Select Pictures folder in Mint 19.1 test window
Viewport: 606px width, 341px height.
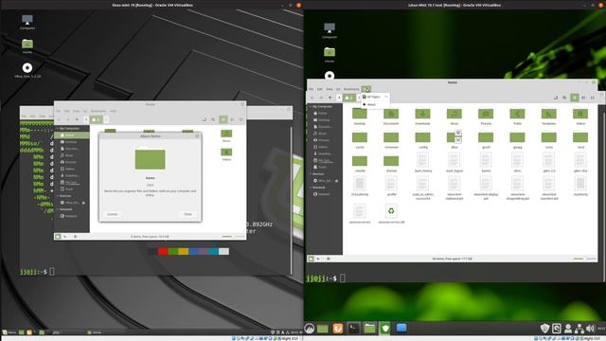pos(486,117)
